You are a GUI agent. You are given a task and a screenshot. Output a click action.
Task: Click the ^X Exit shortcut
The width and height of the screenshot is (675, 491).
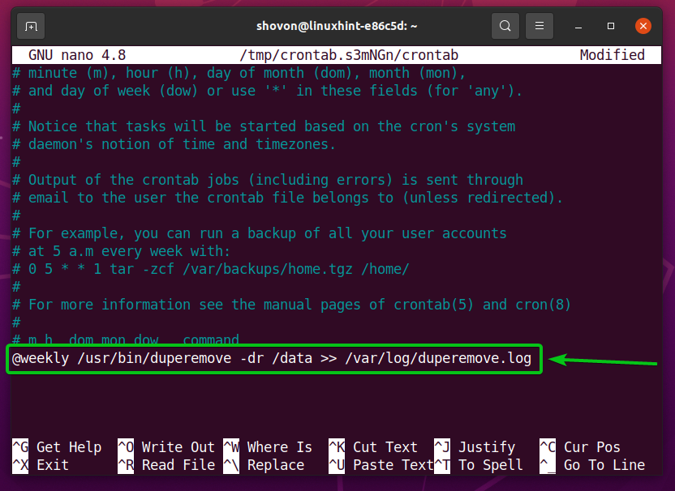[x=40, y=465]
